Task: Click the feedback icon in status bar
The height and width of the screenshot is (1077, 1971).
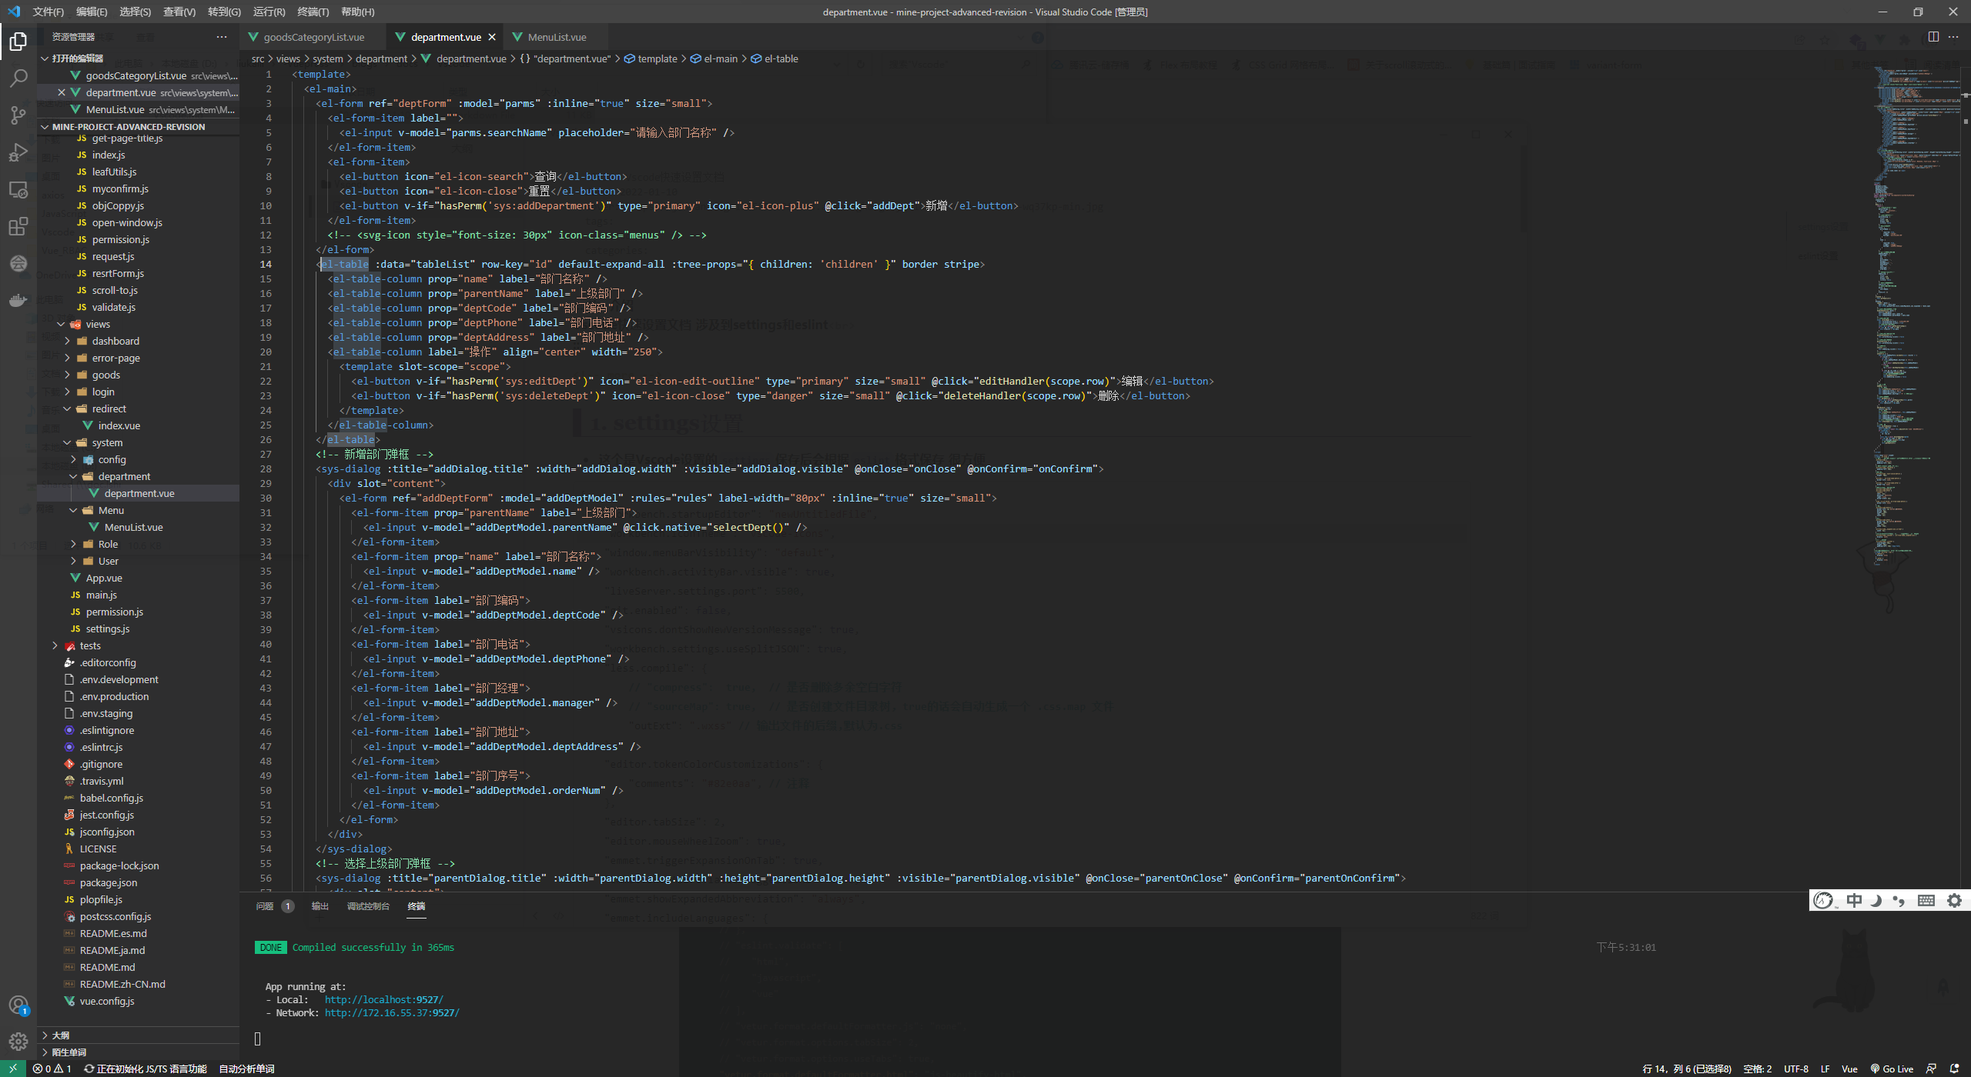Action: click(x=1931, y=1069)
